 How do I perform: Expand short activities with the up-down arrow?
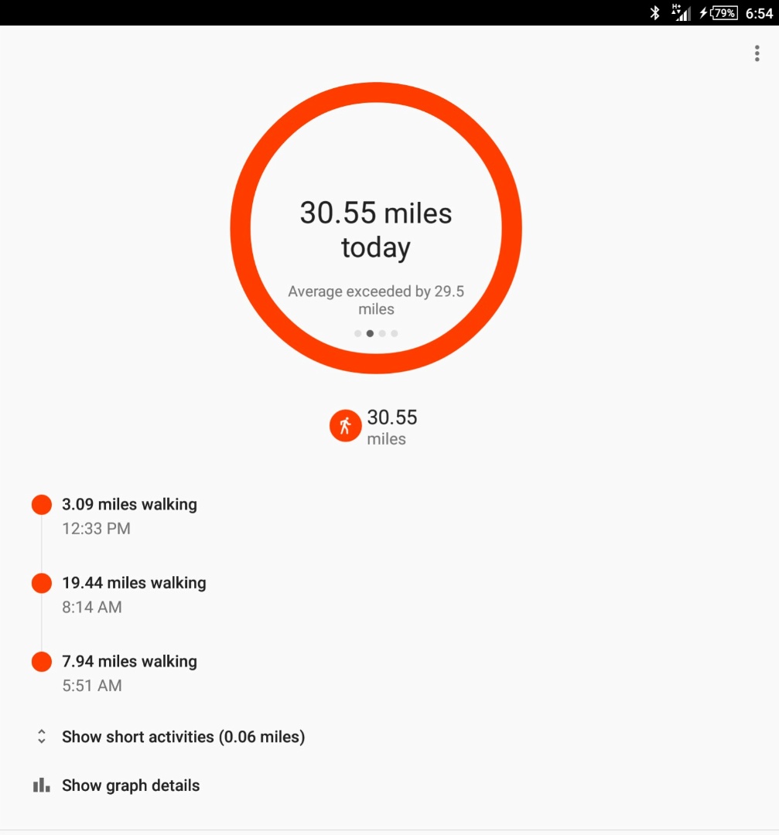coord(42,737)
